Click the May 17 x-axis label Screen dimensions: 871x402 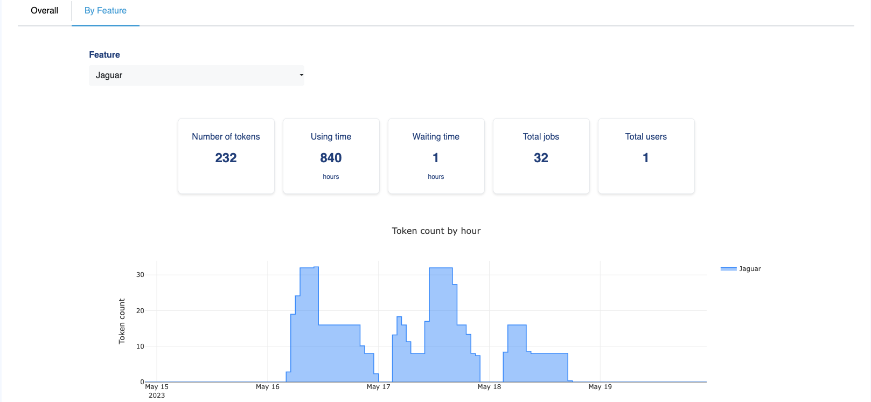tap(379, 387)
